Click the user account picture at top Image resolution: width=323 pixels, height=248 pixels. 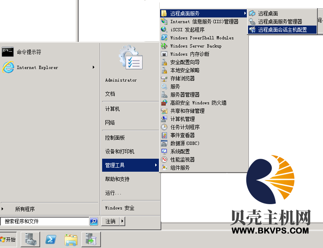130,58
